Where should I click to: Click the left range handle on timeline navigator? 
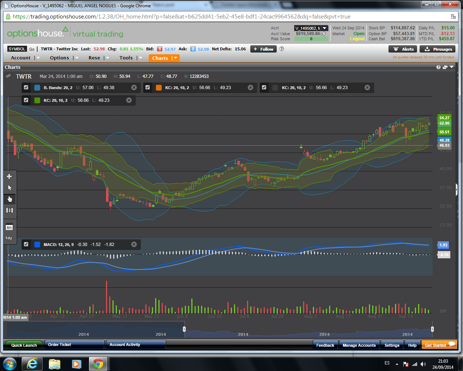tap(184, 329)
